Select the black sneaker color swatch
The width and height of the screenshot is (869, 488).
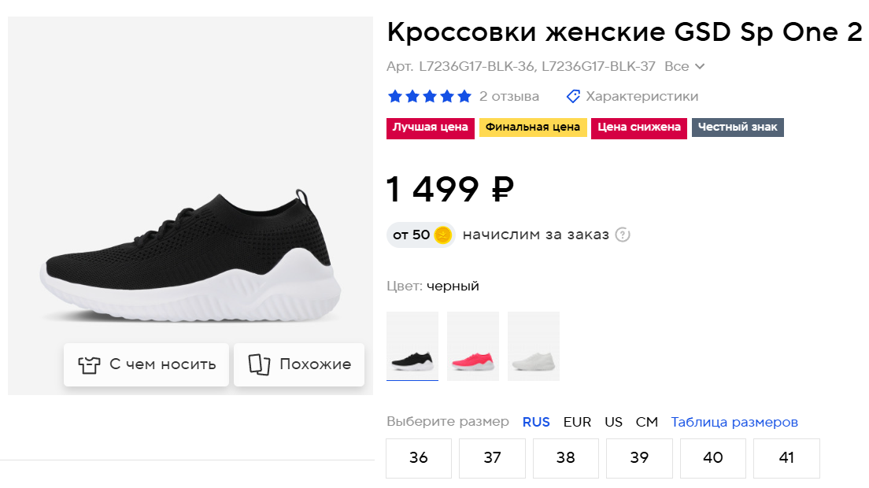[412, 346]
